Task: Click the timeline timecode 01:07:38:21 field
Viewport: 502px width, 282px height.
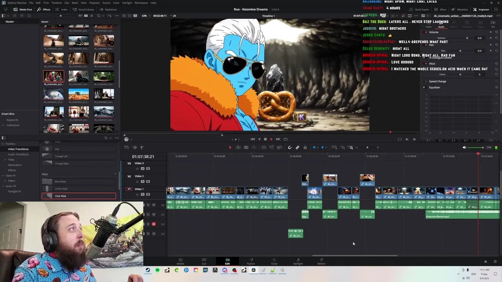Action: (x=143, y=157)
